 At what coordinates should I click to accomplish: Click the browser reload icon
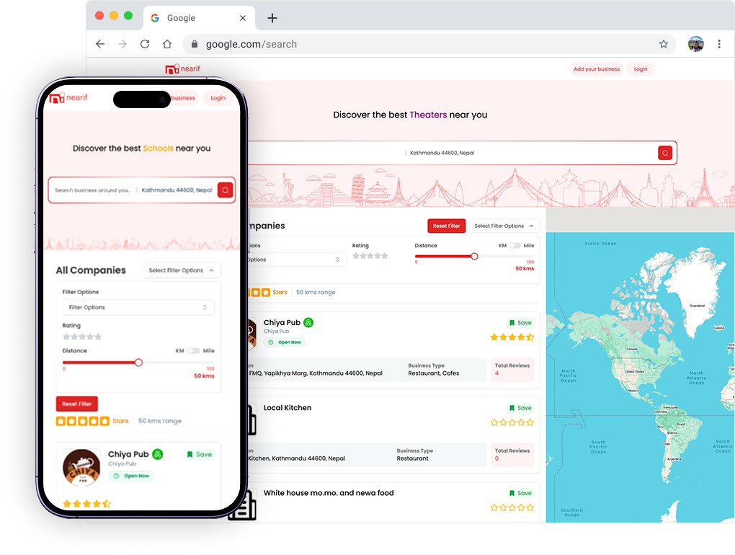[145, 44]
